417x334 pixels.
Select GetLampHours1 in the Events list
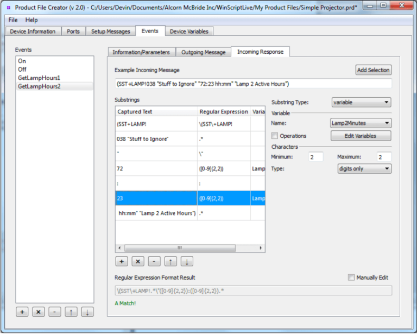39,78
